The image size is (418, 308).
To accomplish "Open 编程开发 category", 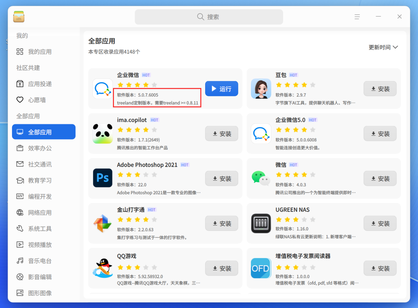I will pos(44,196).
